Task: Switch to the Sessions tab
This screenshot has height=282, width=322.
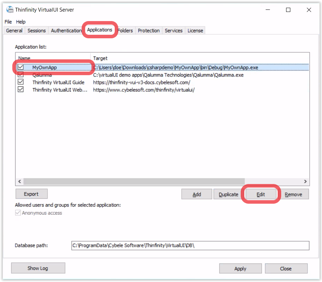Action: click(37, 31)
